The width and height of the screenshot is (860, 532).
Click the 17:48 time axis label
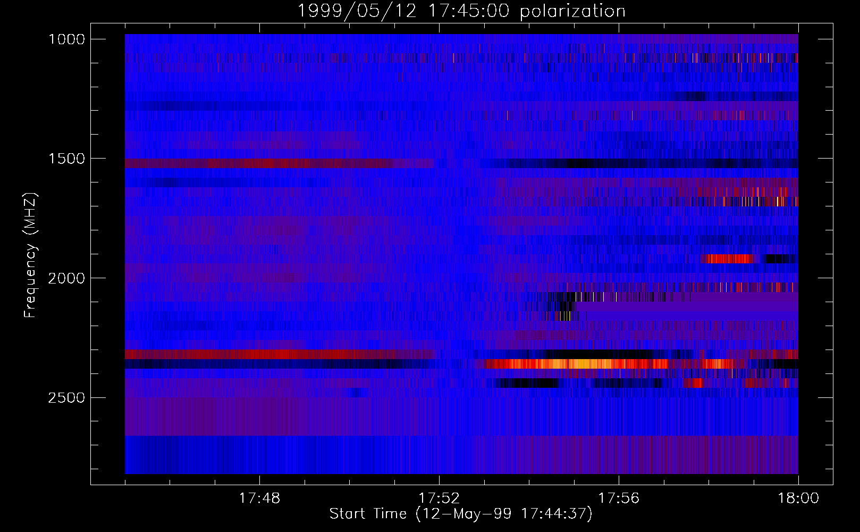[x=259, y=498]
